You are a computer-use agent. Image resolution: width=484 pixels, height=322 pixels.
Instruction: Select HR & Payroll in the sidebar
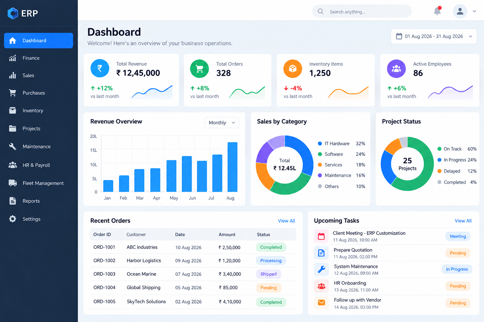(x=38, y=165)
